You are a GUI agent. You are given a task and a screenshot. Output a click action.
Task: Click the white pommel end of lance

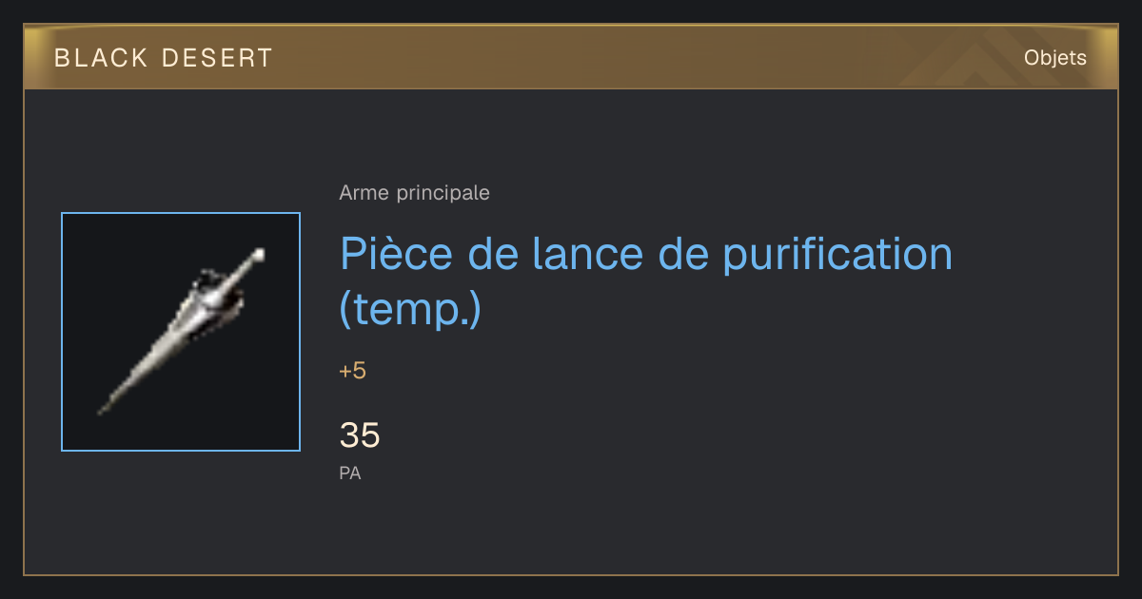258,255
